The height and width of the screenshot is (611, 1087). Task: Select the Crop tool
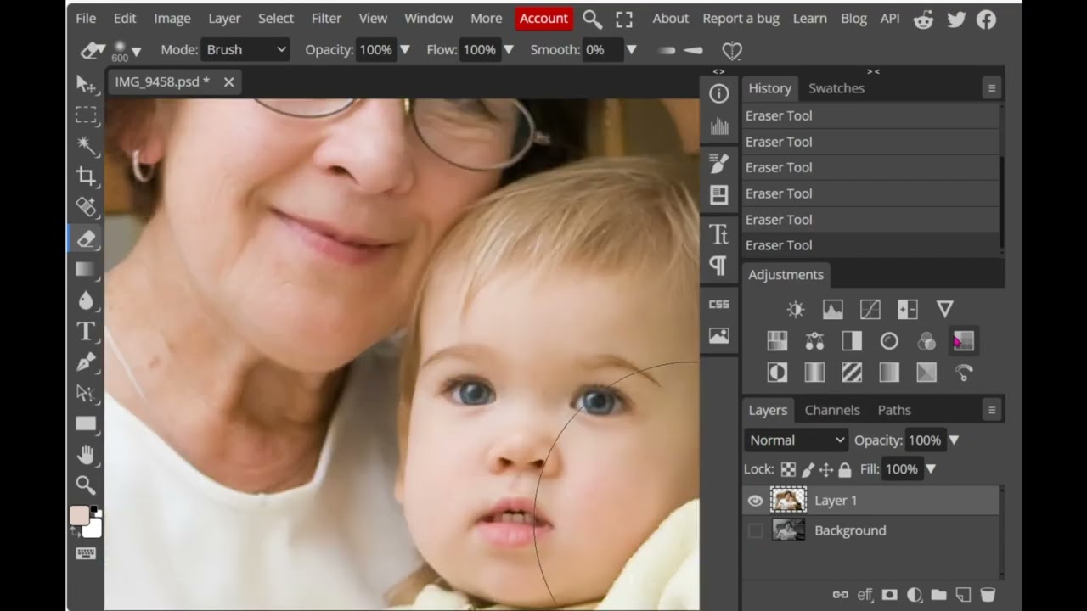point(86,176)
